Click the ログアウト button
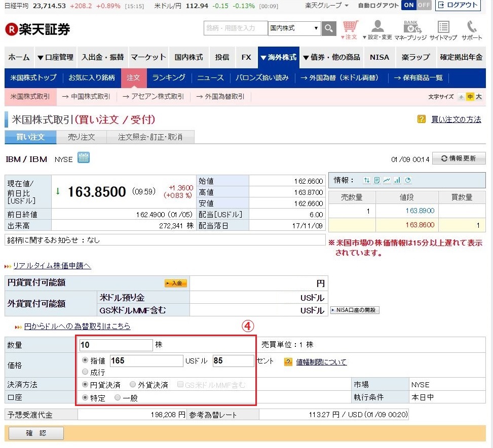The height and width of the screenshot is (448, 493). 458,5
